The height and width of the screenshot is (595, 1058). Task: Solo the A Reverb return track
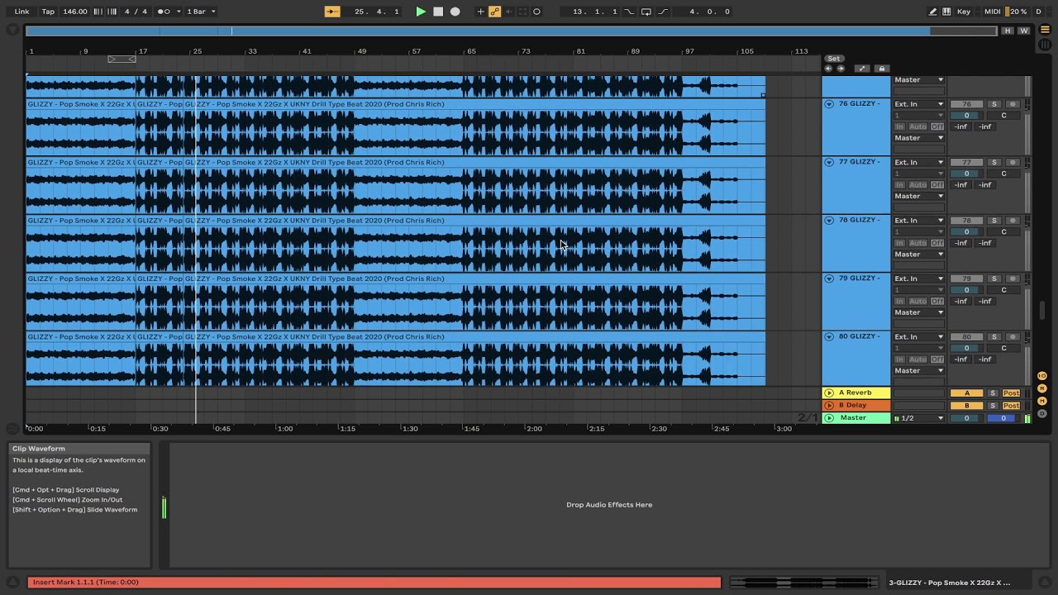pos(993,393)
